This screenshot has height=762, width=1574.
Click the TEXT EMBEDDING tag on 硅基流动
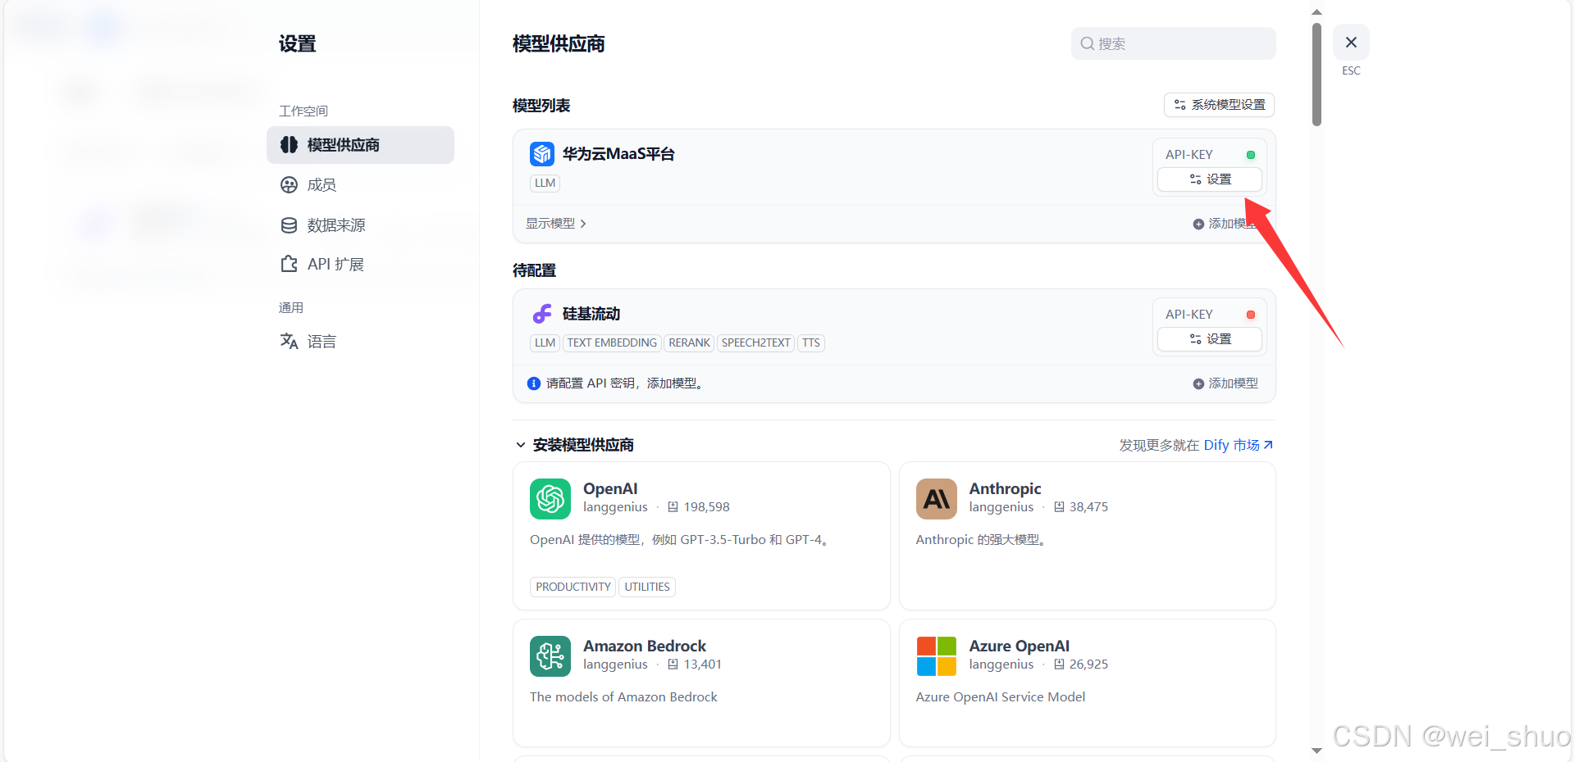612,343
